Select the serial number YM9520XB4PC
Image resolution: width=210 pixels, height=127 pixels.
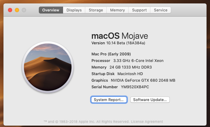135,87
